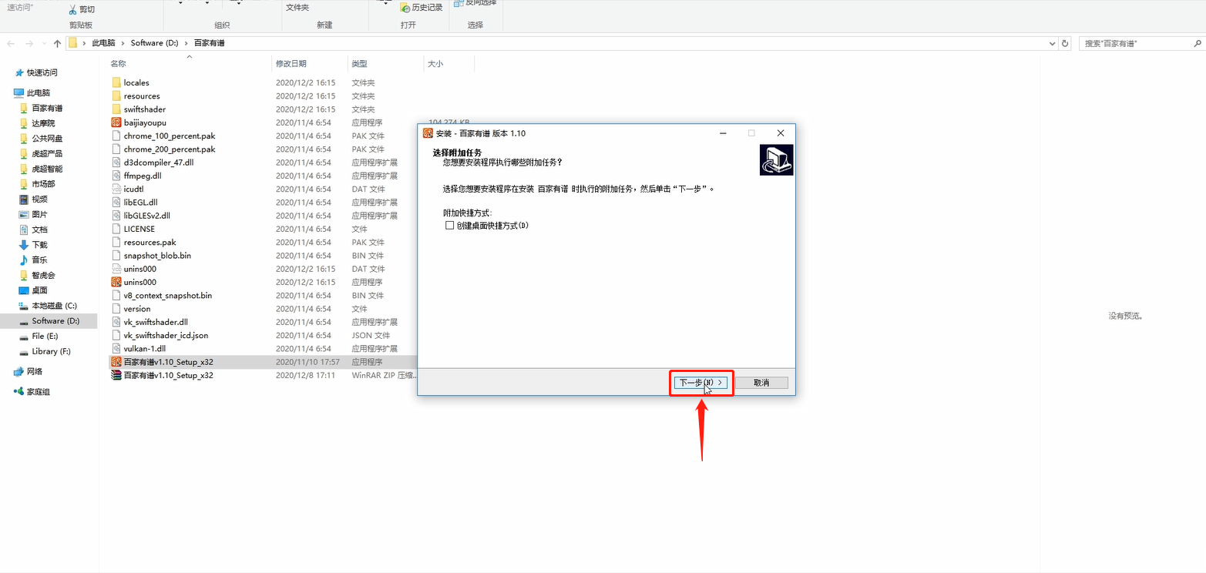The image size is (1206, 573).
Task: Select vk_swiftshader_icd.json file
Action: click(x=166, y=335)
